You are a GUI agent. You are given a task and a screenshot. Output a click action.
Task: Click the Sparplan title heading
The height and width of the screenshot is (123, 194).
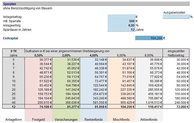click(x=10, y=4)
